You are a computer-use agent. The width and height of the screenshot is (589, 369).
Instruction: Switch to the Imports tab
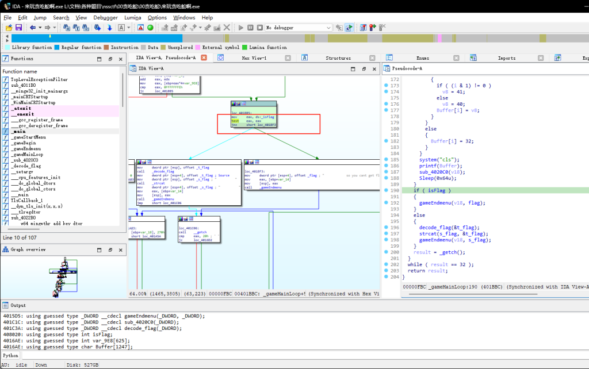(506, 58)
